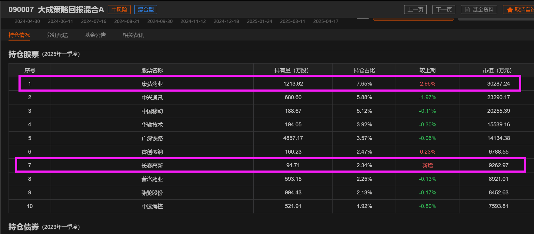Screen dimensions: 534x234
Task: Click the document icon in 基金资料 button
Action: tap(467, 10)
